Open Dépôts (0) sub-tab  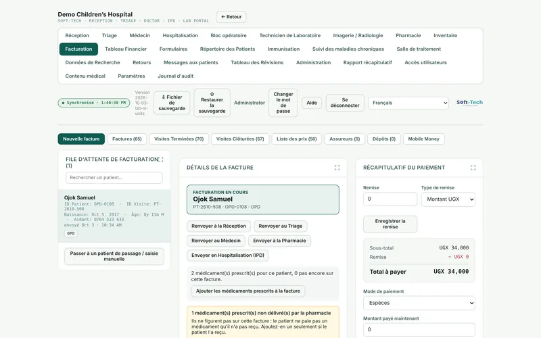(x=383, y=139)
